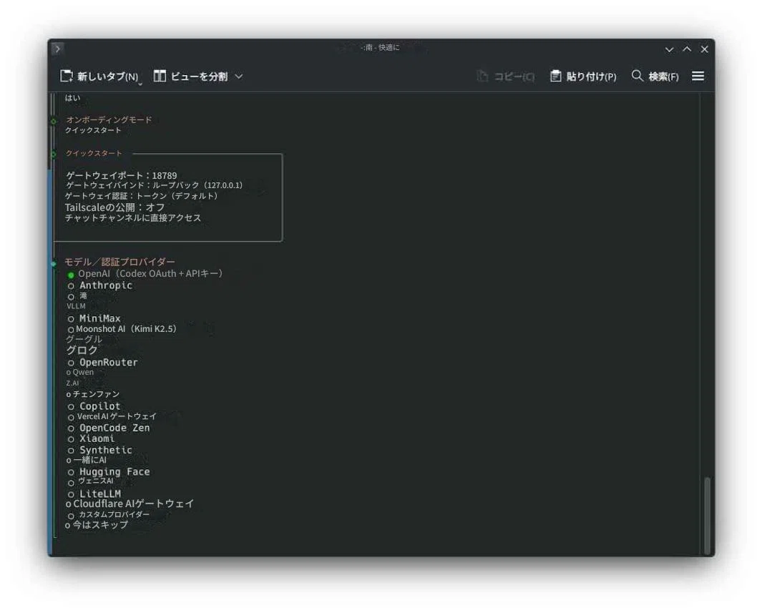Click the ゲートウェイポート：18789 line
762x613 pixels.
(122, 175)
